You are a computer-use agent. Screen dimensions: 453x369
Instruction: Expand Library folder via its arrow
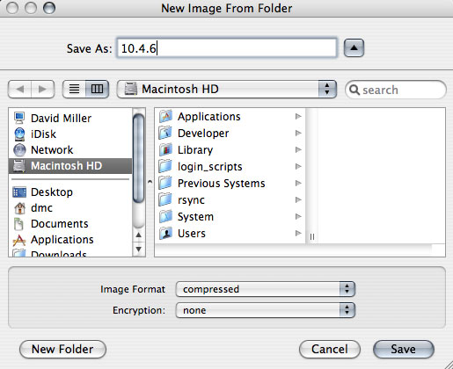click(x=298, y=149)
